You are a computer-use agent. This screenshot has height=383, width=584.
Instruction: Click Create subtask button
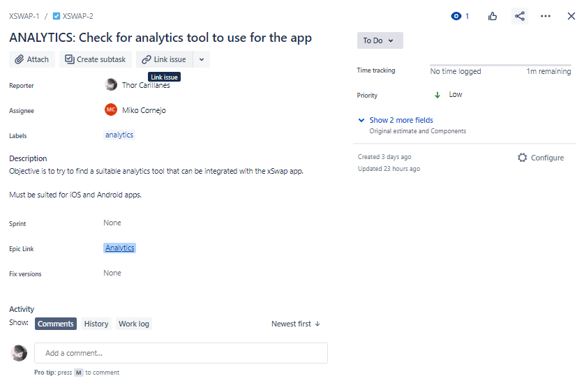(96, 59)
